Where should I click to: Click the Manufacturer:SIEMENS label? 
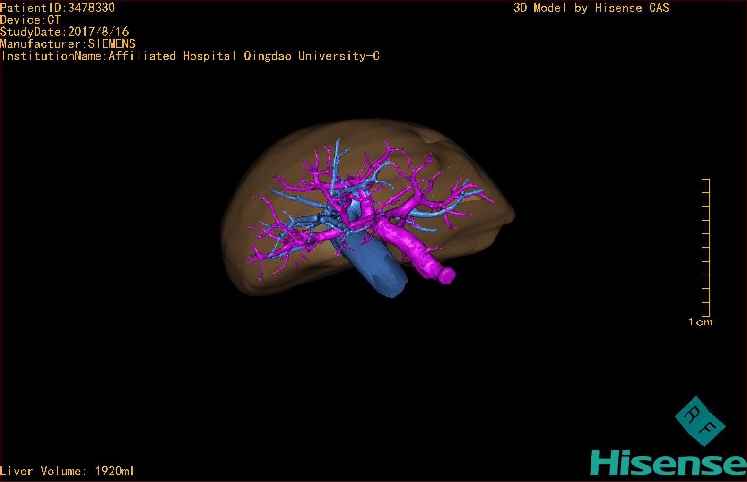click(x=68, y=44)
